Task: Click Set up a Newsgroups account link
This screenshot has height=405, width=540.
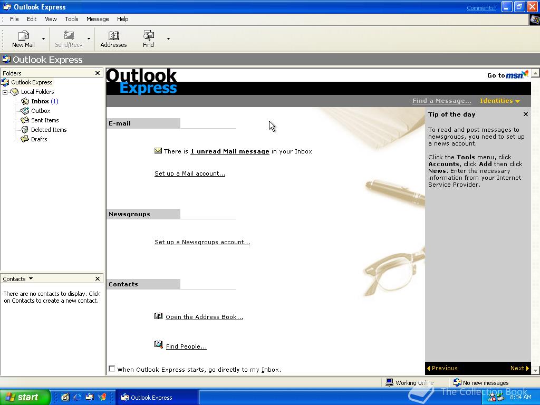Action: coord(202,242)
